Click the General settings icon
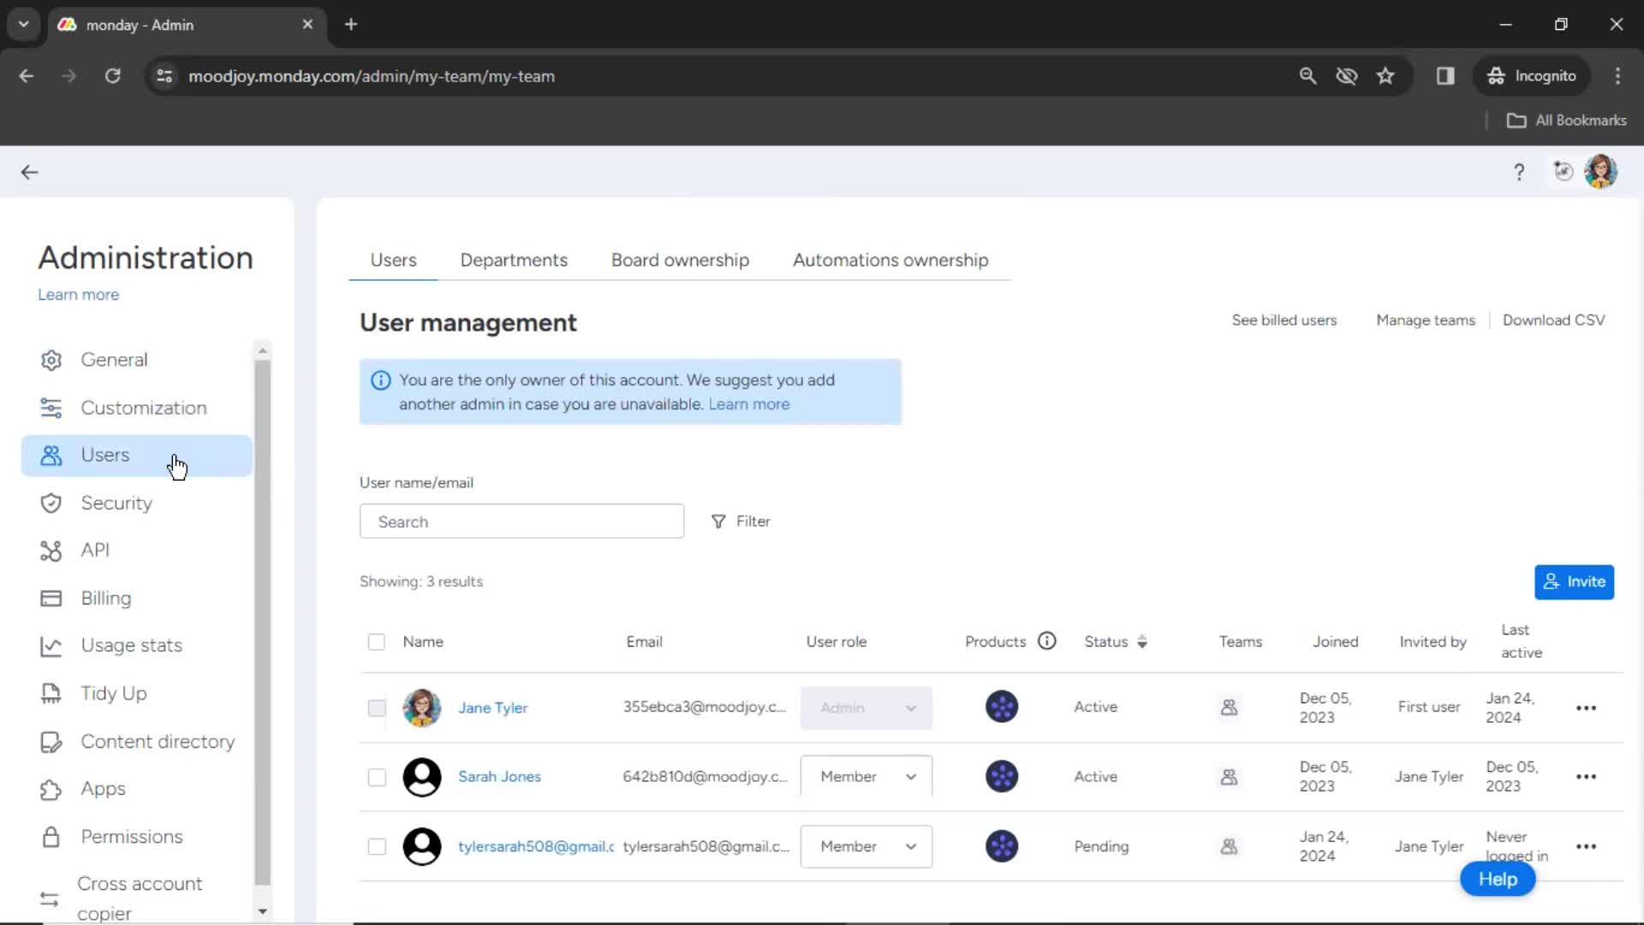 coord(51,359)
